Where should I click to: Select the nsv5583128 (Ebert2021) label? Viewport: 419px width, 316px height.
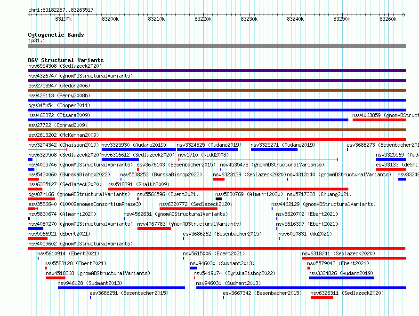(x=75, y=263)
